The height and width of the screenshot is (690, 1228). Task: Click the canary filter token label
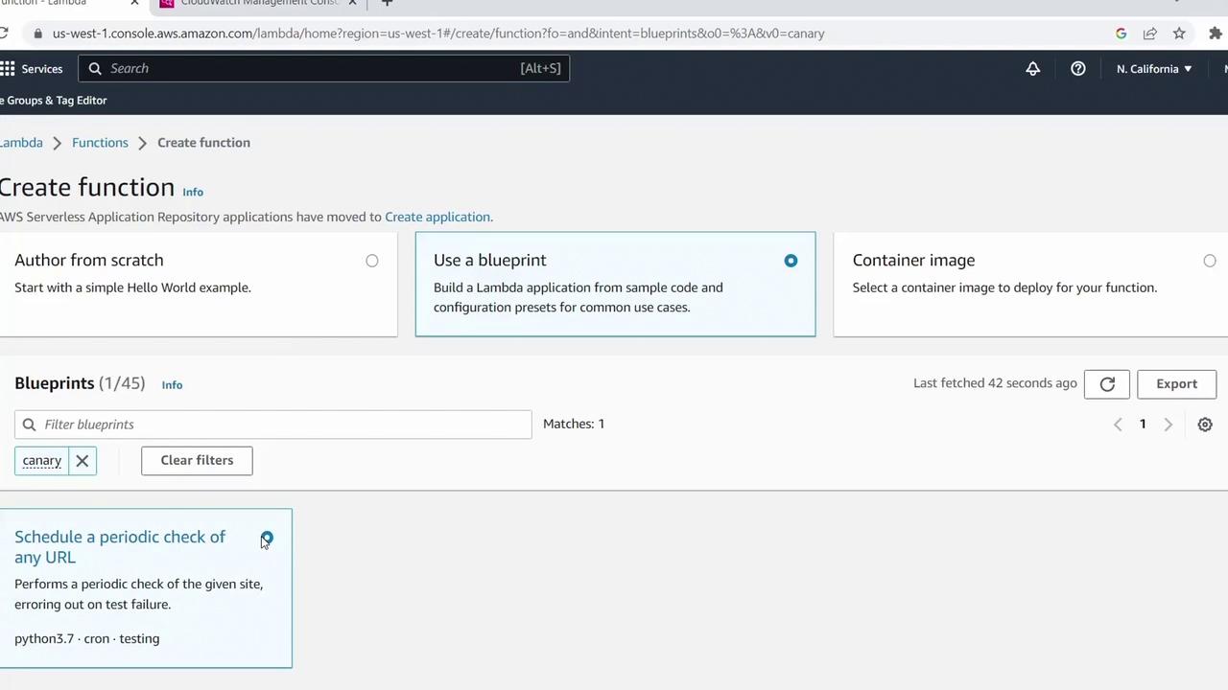pyautogui.click(x=42, y=461)
